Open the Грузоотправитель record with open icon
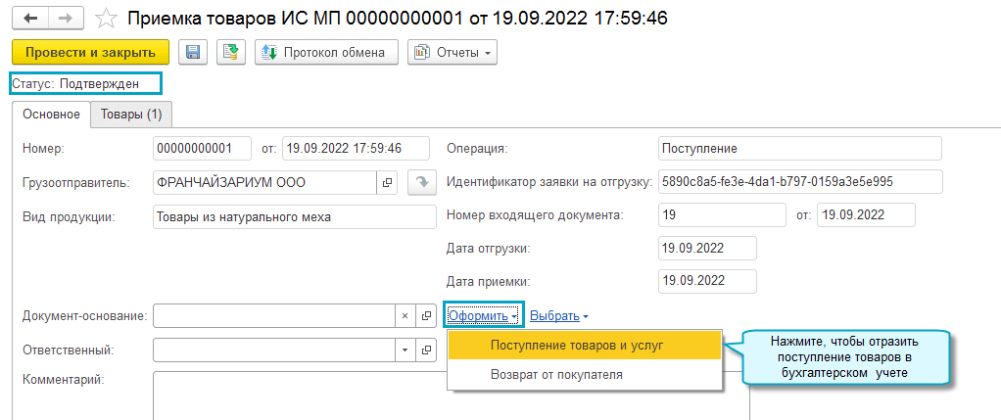 click(x=387, y=182)
